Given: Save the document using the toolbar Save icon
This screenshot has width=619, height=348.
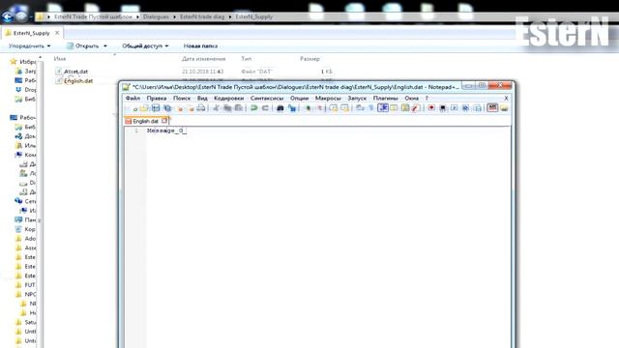Looking at the screenshot, I should click(x=156, y=107).
